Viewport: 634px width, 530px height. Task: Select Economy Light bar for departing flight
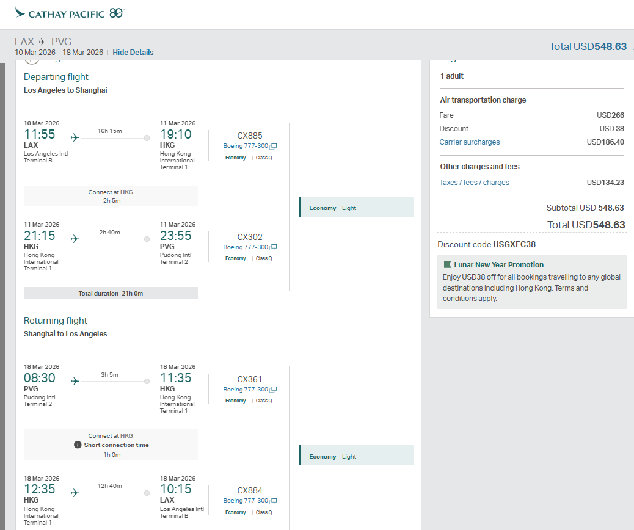[356, 207]
